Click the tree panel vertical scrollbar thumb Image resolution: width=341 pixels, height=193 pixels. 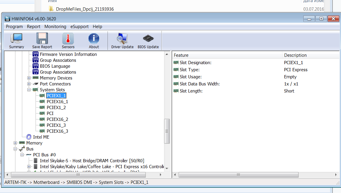tap(167, 131)
